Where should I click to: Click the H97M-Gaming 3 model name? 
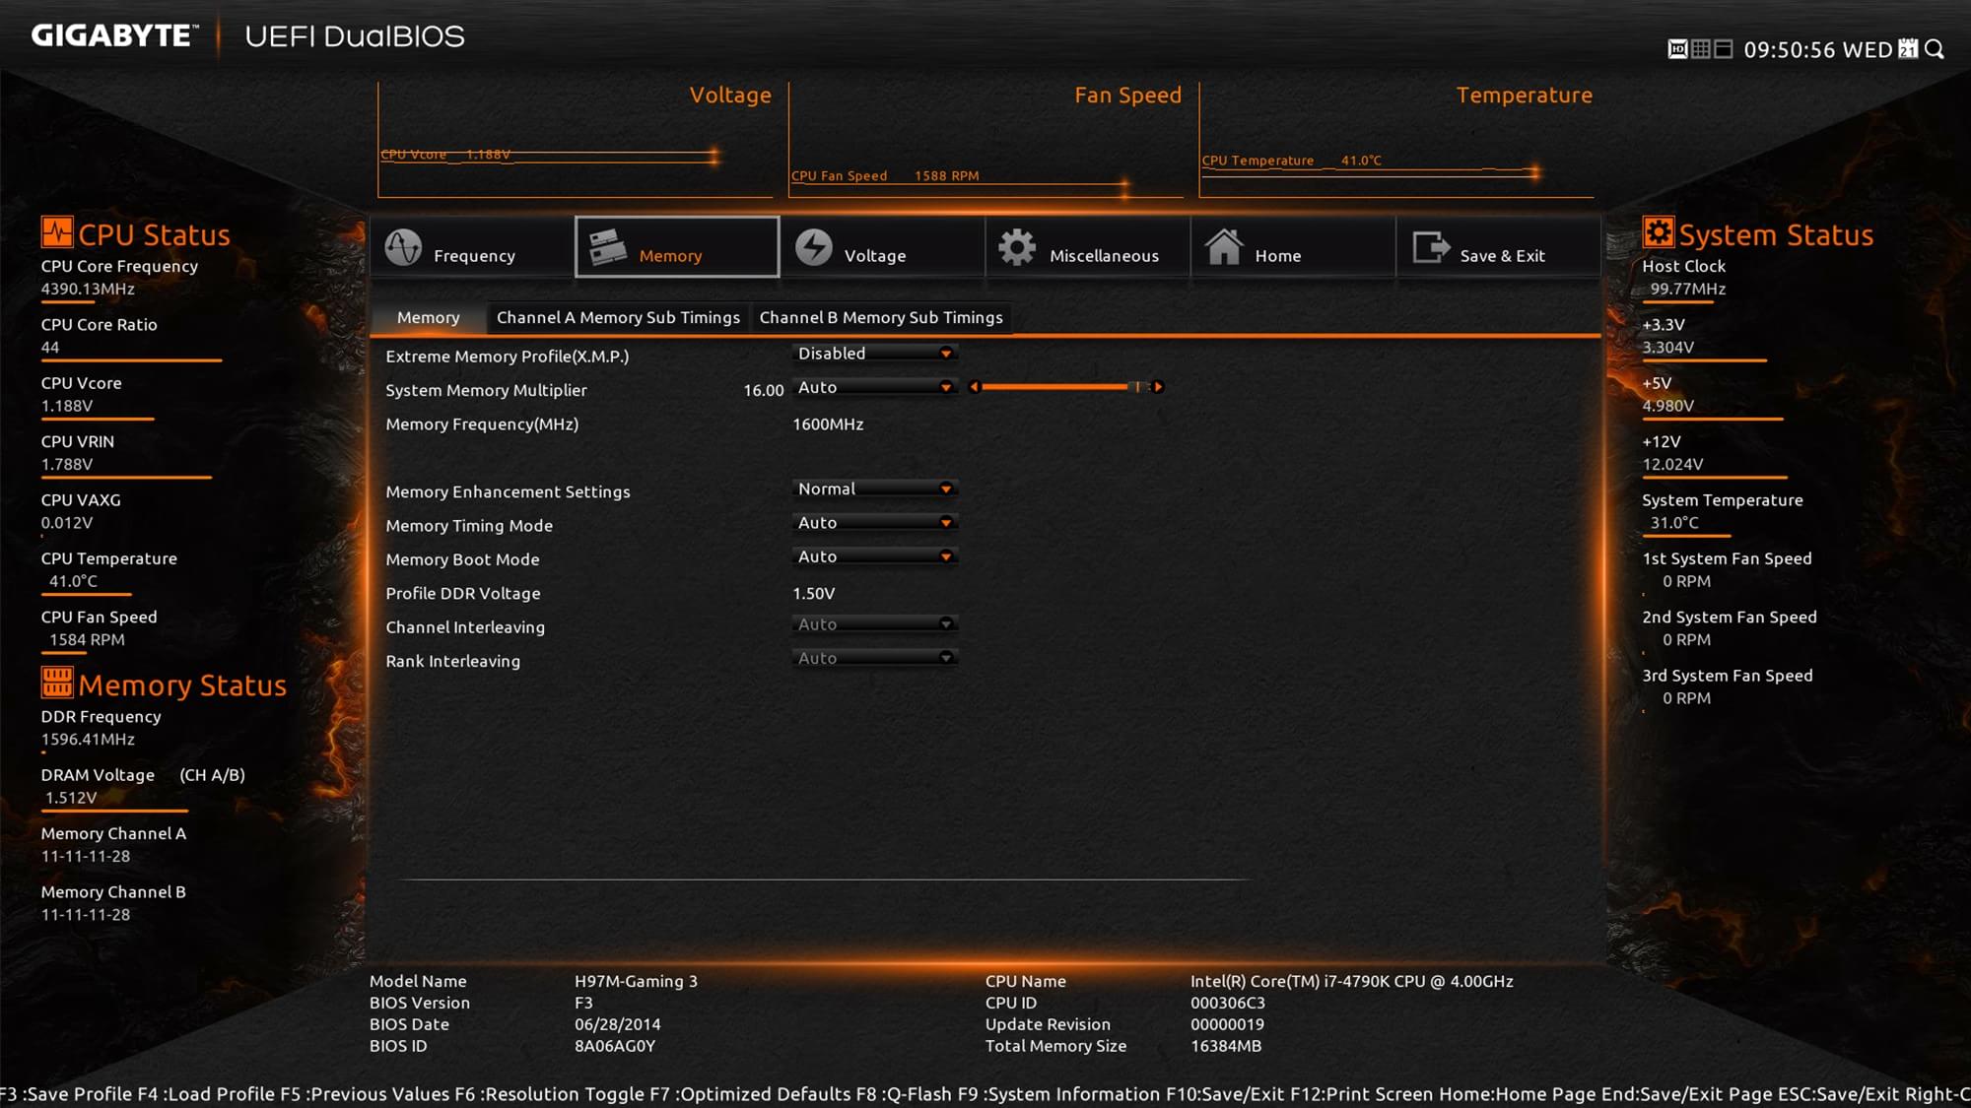click(x=636, y=982)
